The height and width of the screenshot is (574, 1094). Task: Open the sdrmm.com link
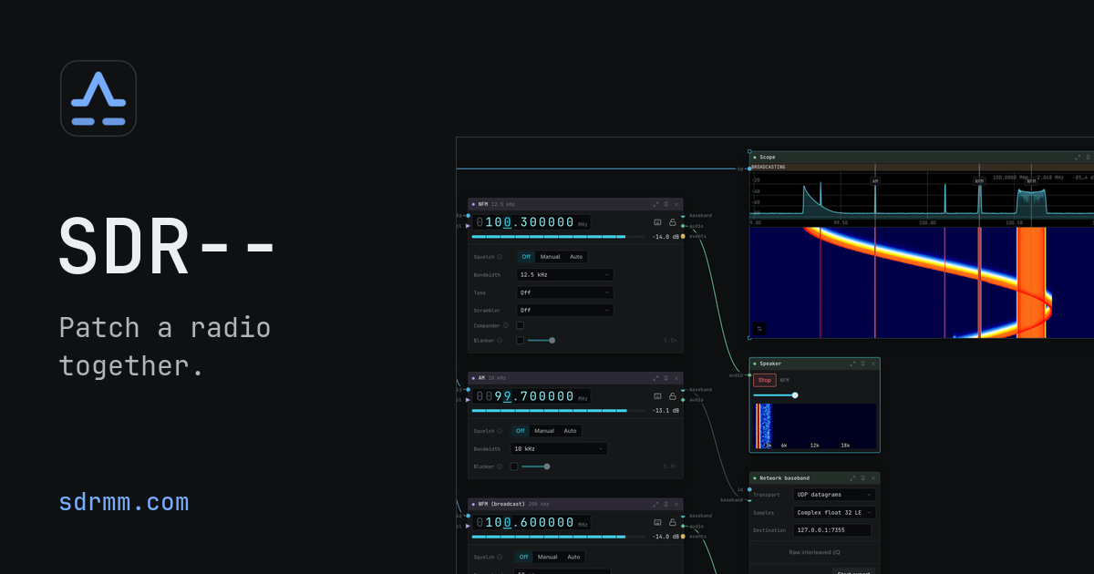[x=124, y=502]
